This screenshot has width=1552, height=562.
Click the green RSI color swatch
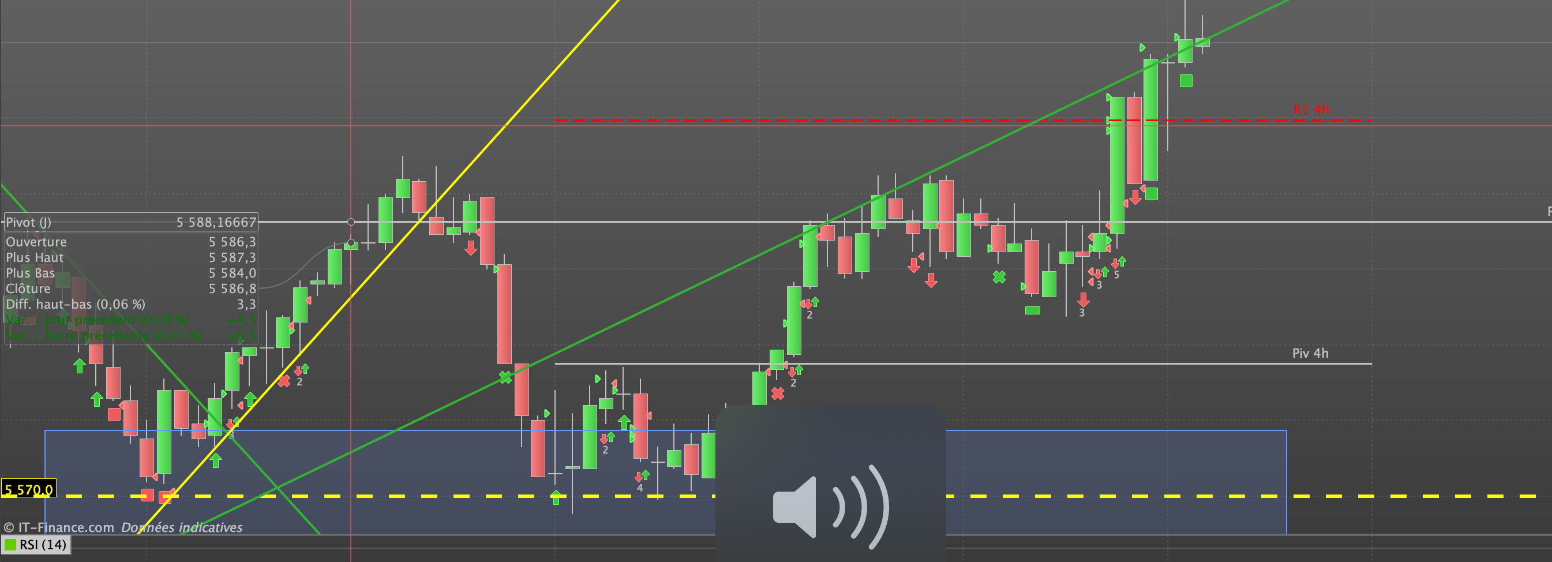[10, 545]
